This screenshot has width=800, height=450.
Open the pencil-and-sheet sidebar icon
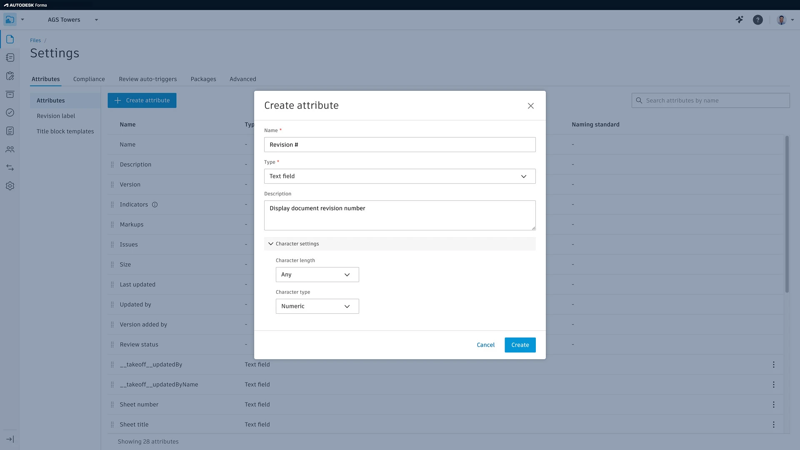coord(10,76)
